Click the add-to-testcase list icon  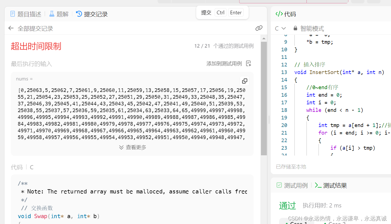[248, 63]
